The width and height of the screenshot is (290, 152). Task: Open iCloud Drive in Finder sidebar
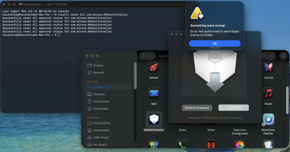tap(108, 123)
